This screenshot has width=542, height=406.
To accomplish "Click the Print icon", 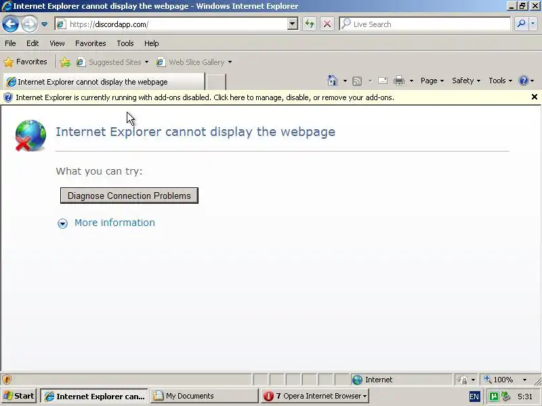I will point(399,81).
